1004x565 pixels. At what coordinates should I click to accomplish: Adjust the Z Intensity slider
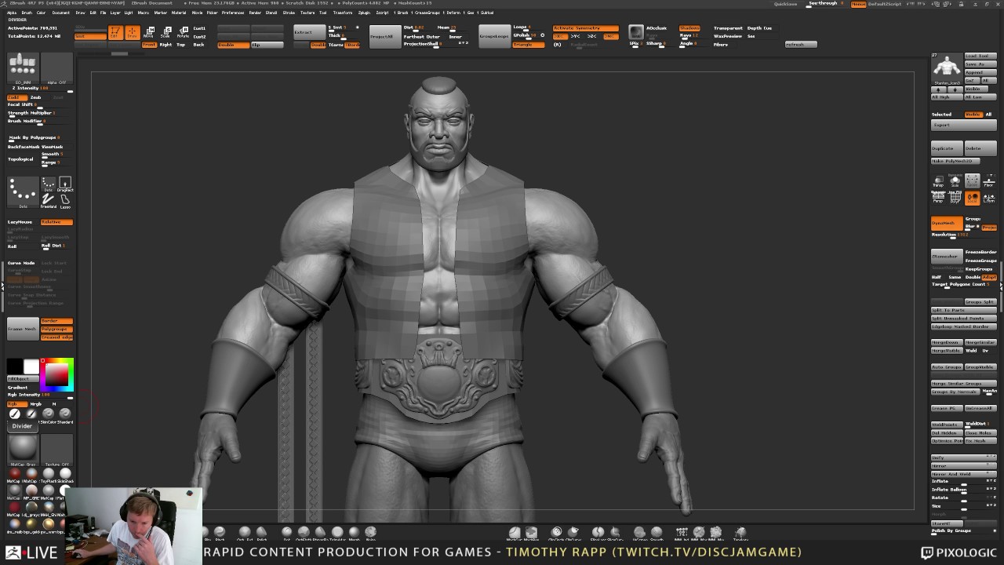(x=40, y=89)
